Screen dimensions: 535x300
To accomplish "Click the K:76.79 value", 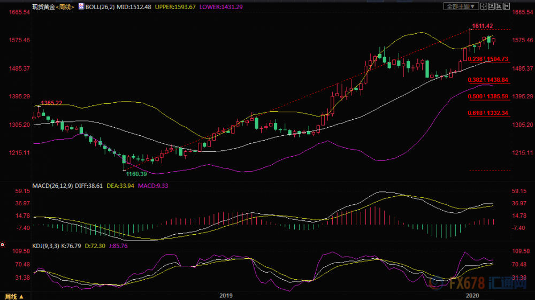I will click(x=71, y=246).
